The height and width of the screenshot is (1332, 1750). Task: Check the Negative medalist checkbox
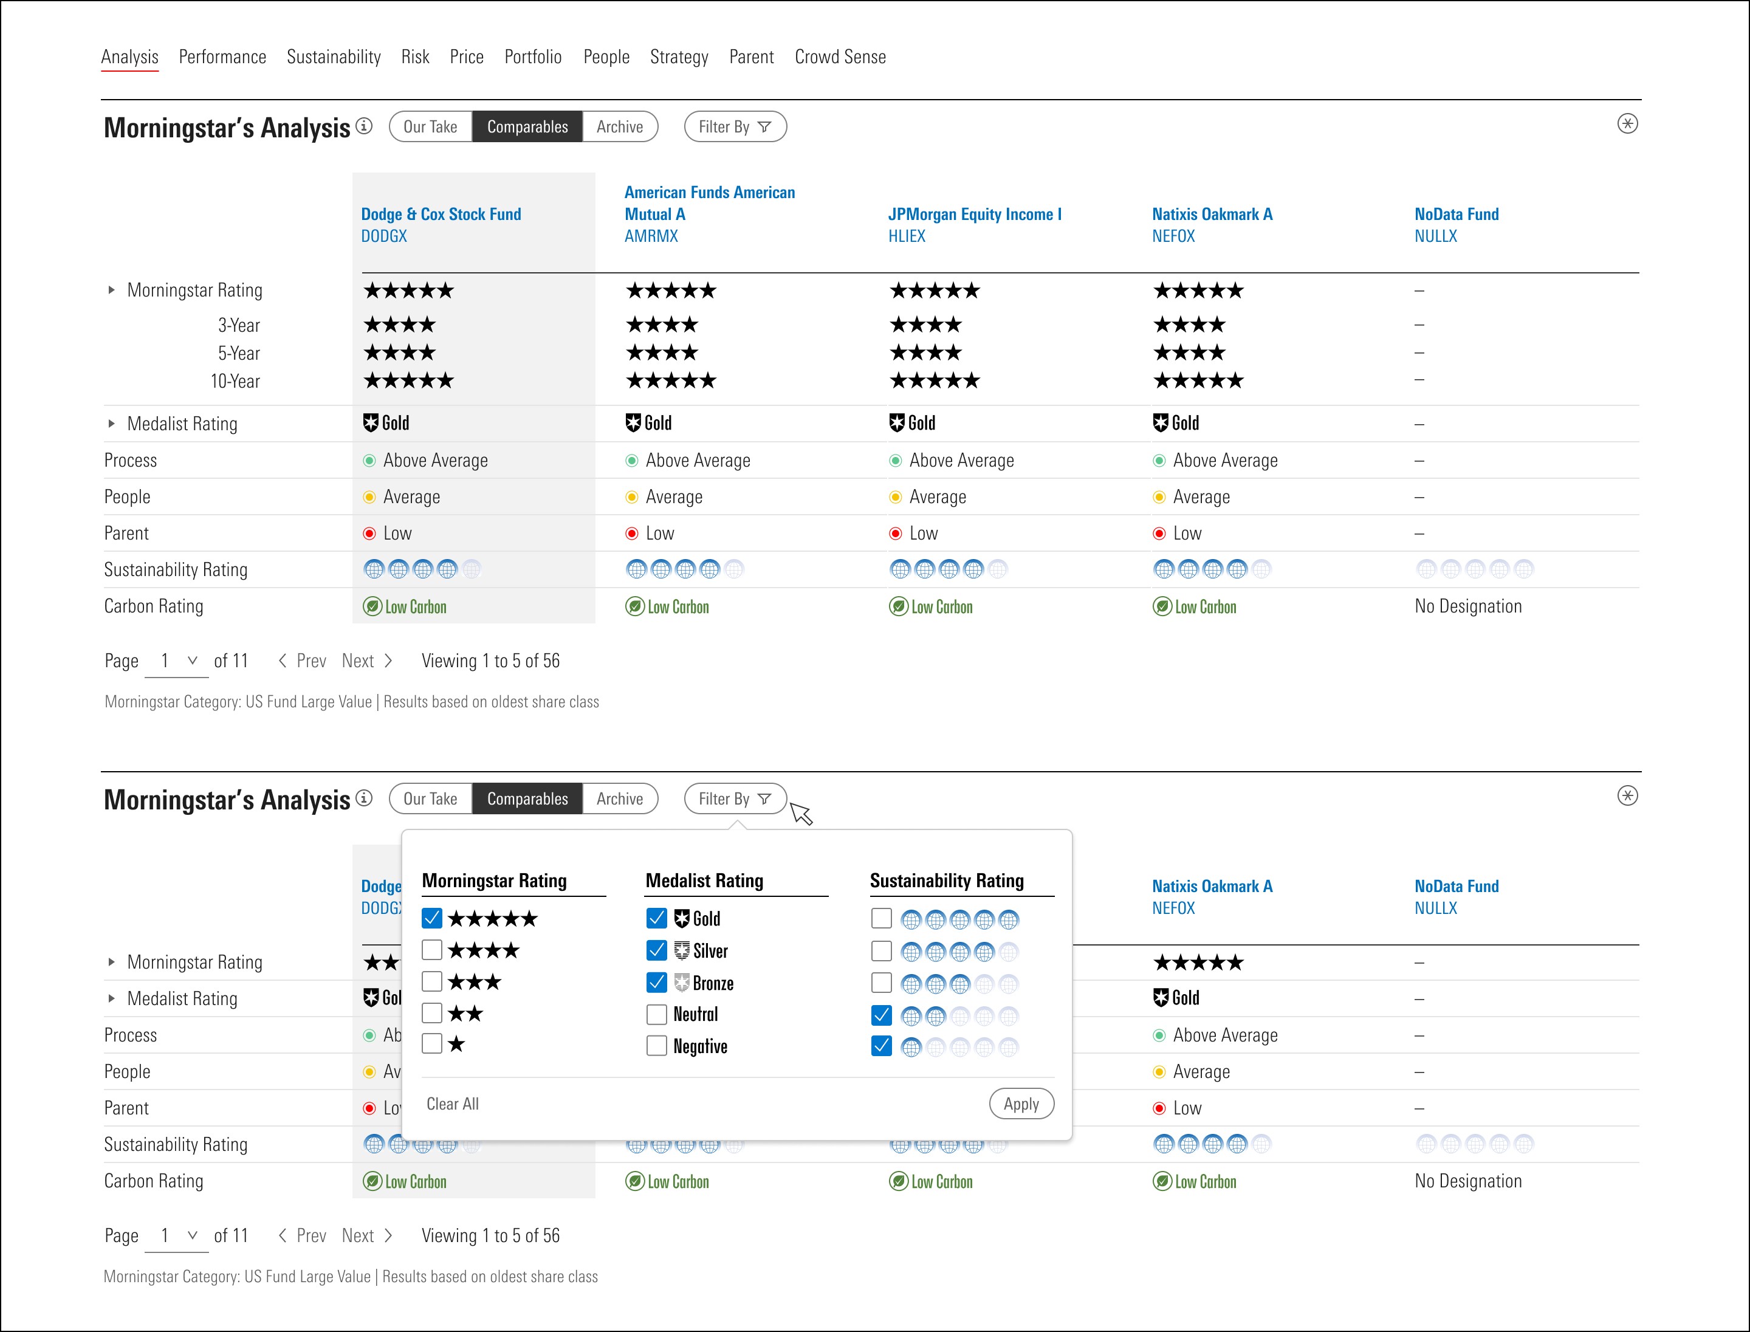tap(656, 1046)
